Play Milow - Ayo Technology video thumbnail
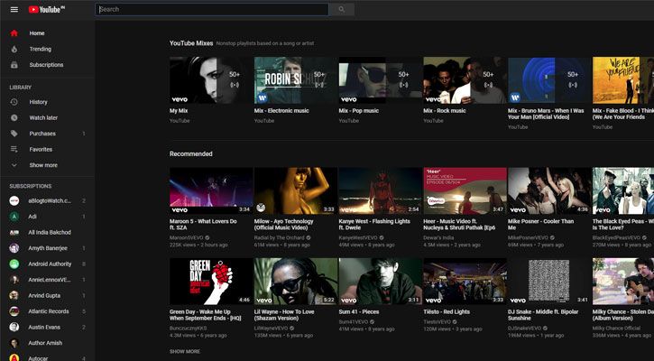Screen dimensions: 654x361 pyautogui.click(x=296, y=190)
